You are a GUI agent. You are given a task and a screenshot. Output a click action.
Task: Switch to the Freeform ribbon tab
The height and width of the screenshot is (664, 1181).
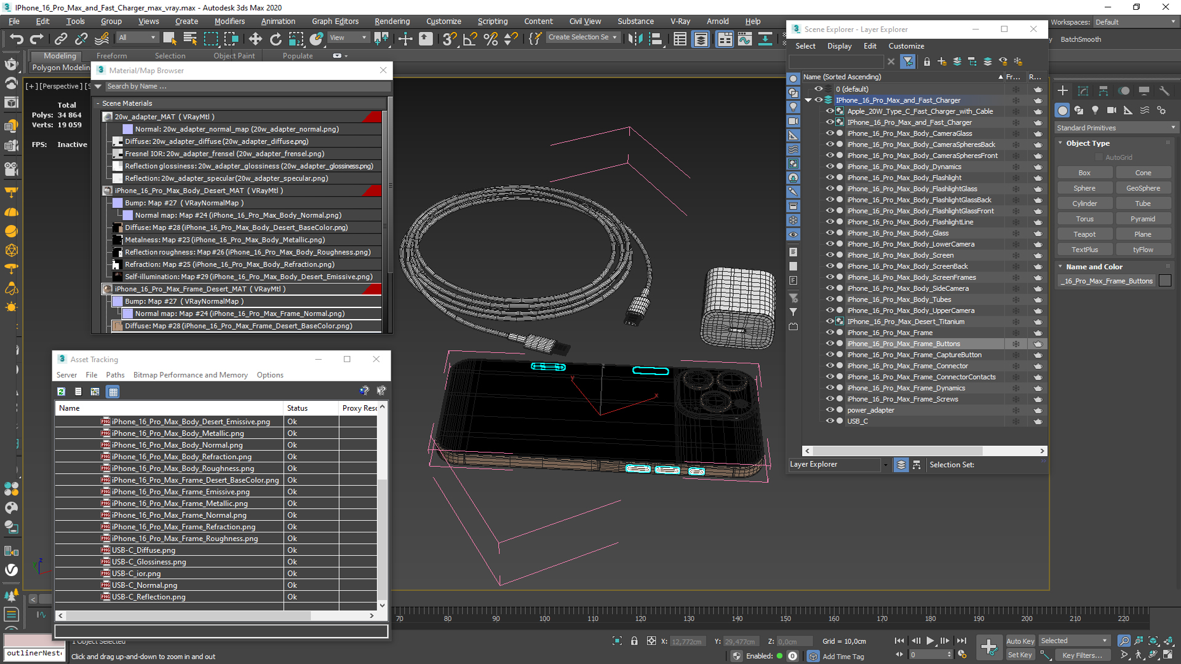click(111, 56)
